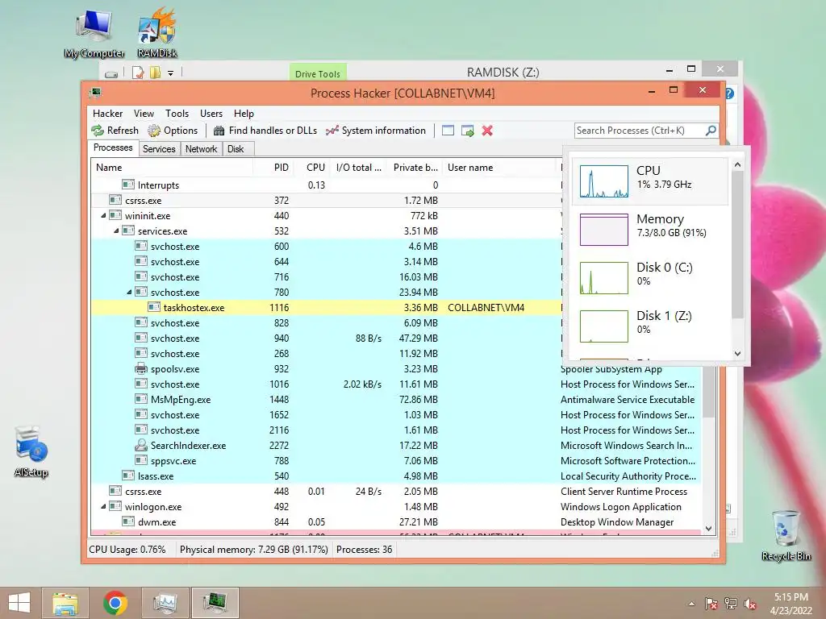The image size is (826, 619).
Task: Open RAMDISK quick access toolbar dropdown
Action: [171, 73]
